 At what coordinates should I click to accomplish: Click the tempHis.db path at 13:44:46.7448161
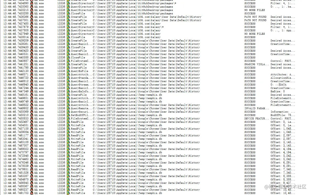pyautogui.click(x=127, y=95)
